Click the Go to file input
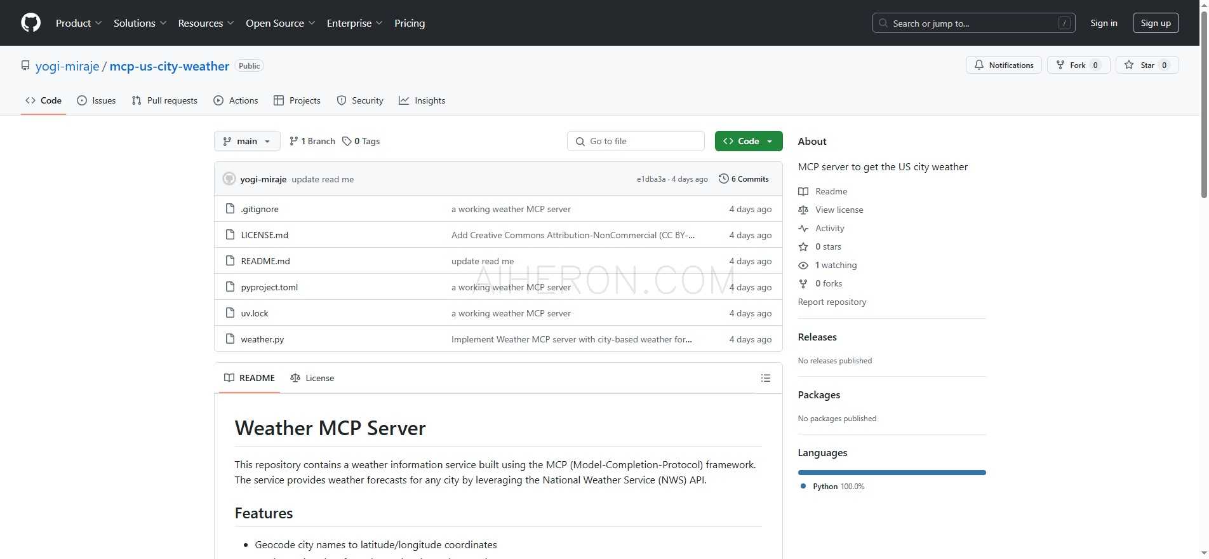 tap(636, 141)
